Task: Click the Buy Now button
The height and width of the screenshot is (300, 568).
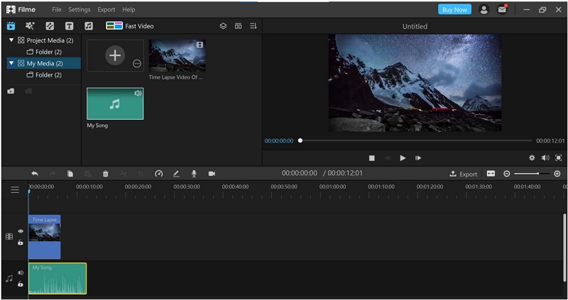Action: pyautogui.click(x=454, y=10)
